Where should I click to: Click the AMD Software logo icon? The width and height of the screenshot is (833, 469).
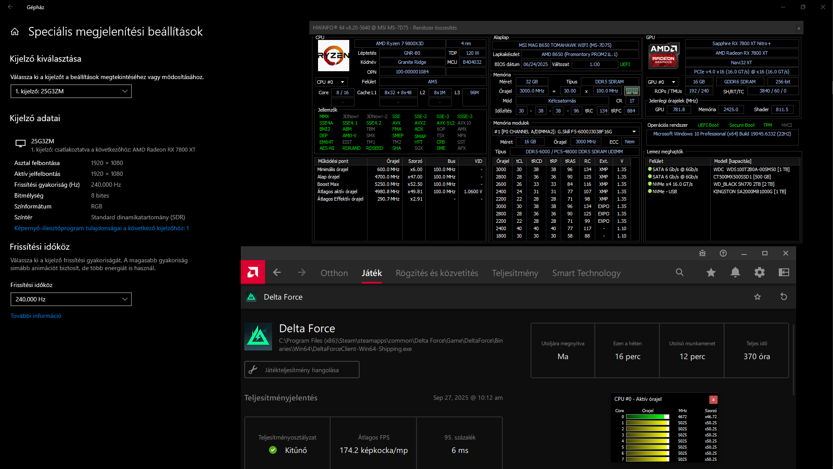coord(253,272)
